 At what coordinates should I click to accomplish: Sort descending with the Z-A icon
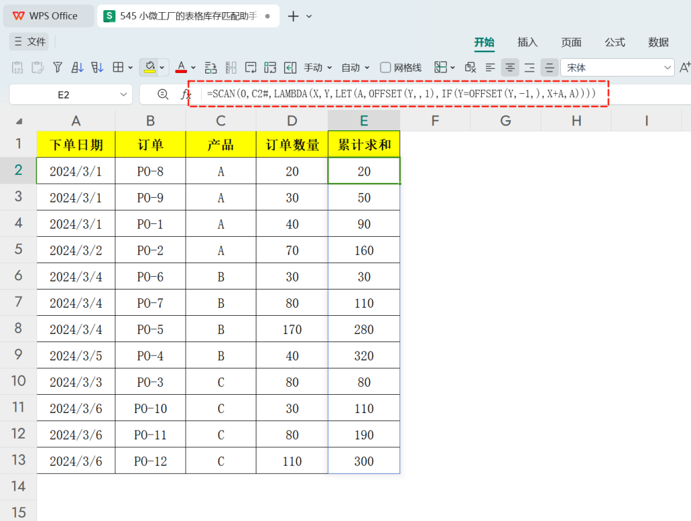(97, 67)
